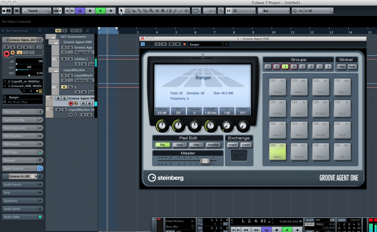Click the Edit instrument 'e' button in inspector

coord(40,40)
